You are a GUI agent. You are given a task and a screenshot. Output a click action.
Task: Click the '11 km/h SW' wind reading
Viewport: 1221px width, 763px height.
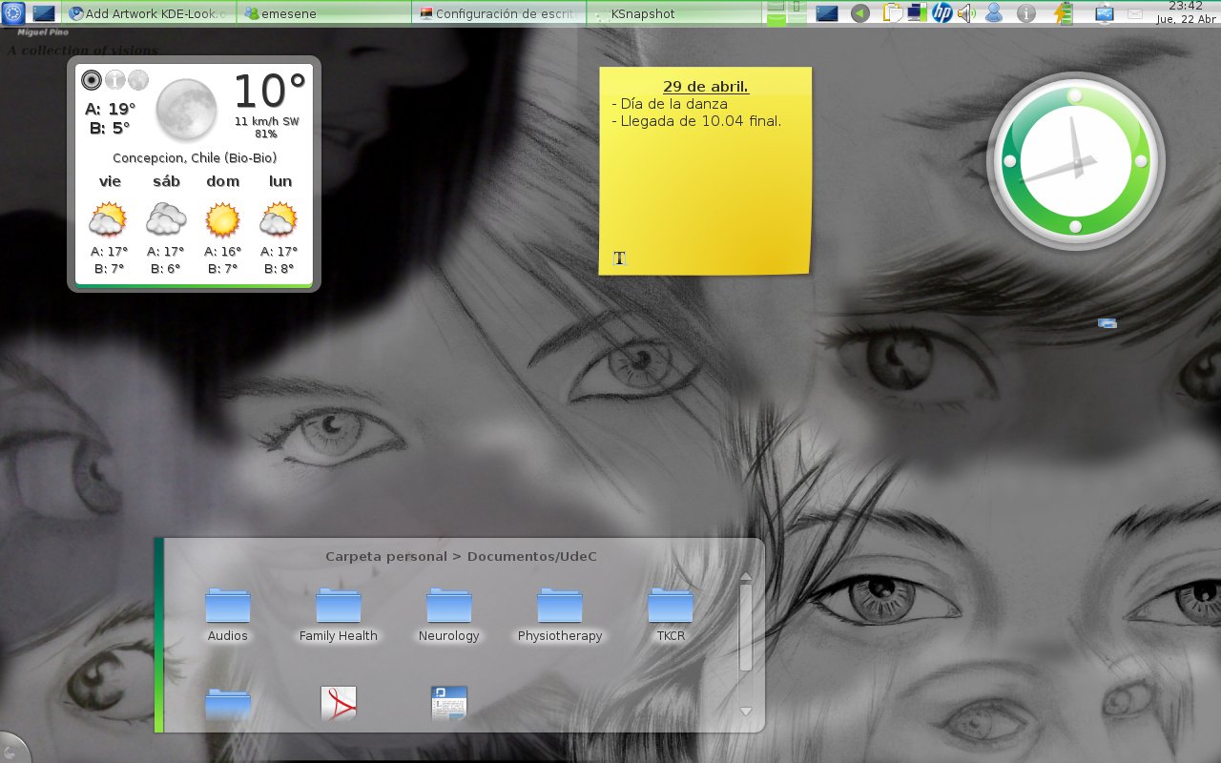click(267, 121)
